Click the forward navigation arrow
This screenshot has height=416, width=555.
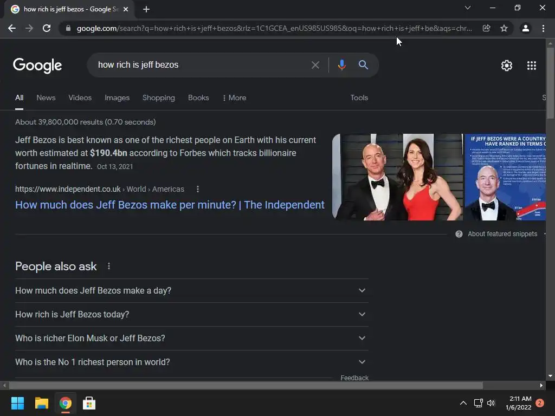[29, 28]
